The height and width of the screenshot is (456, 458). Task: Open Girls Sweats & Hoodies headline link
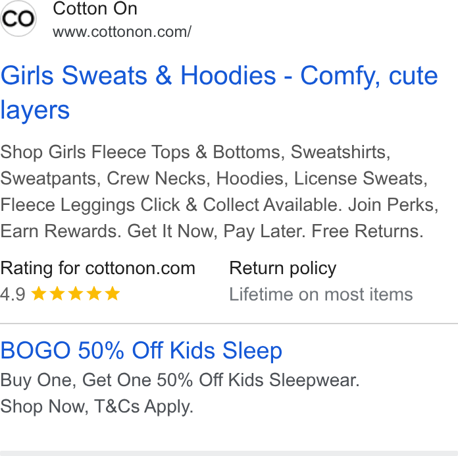(219, 92)
